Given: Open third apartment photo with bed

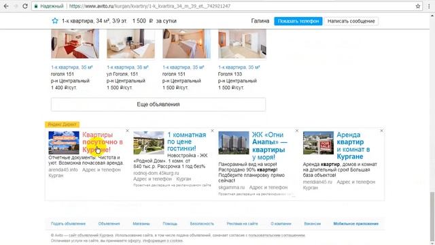Looking at the screenshot, I should [186, 44].
